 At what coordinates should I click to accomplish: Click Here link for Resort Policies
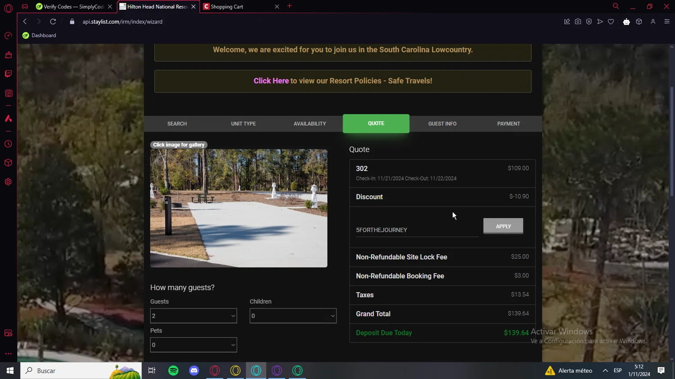271,81
